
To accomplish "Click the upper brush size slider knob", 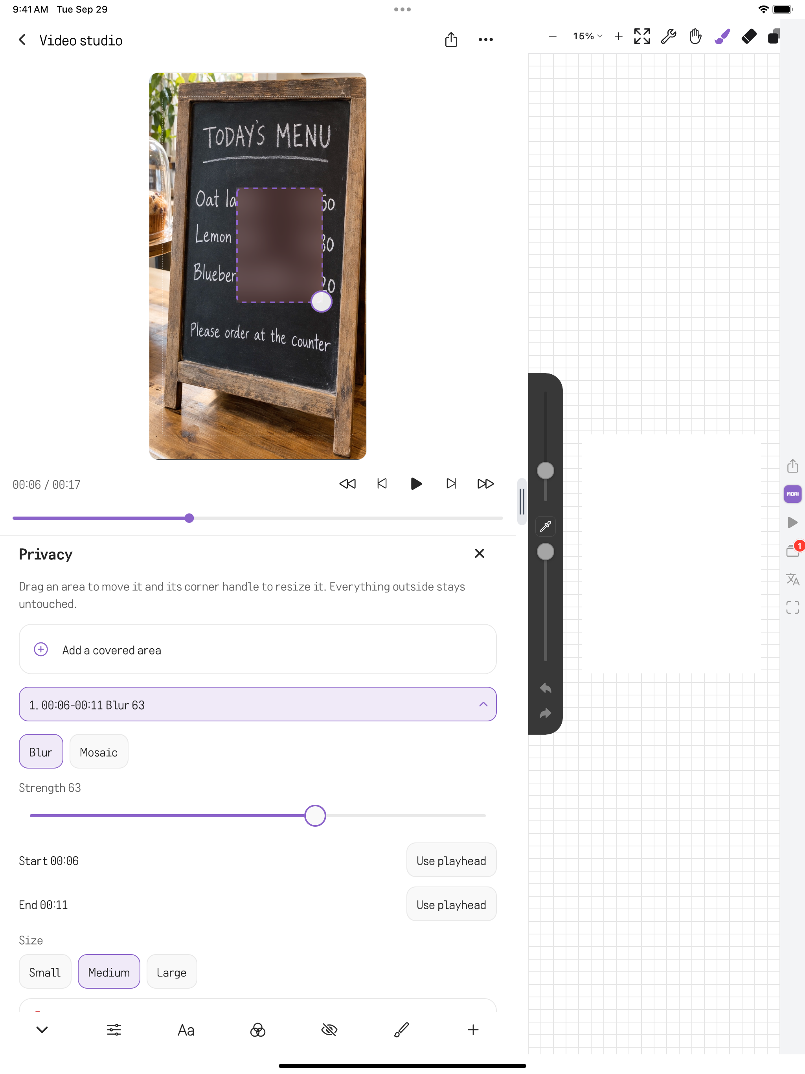I will pos(545,471).
